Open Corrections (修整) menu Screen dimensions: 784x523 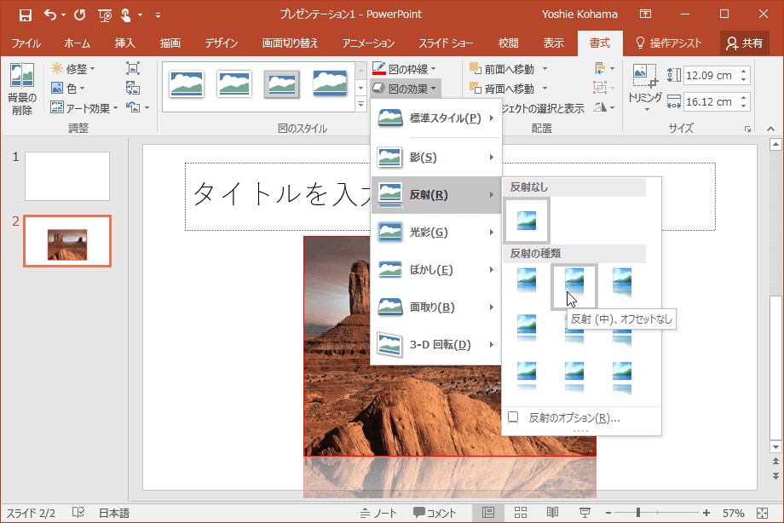73,68
